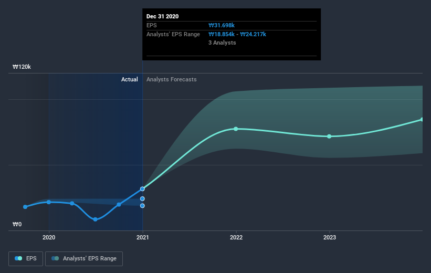Select the EPS point just before 2021

click(x=119, y=205)
